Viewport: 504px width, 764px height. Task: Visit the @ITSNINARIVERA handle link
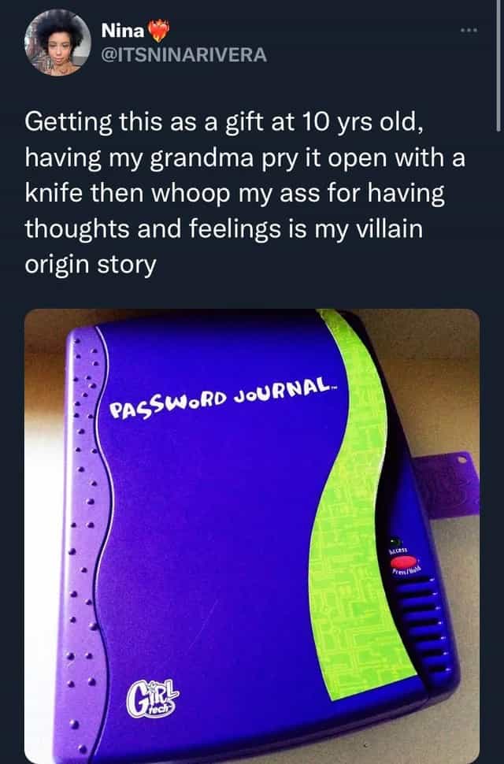[x=184, y=54]
